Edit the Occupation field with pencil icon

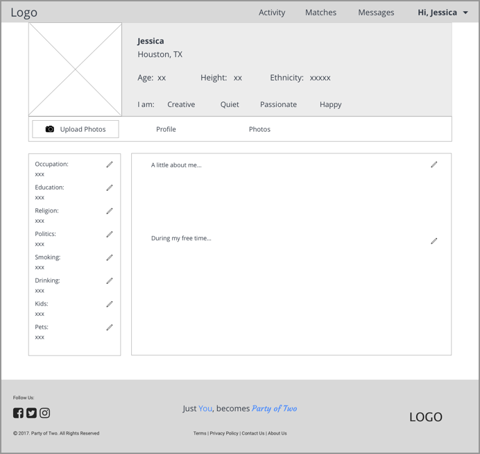pos(110,165)
